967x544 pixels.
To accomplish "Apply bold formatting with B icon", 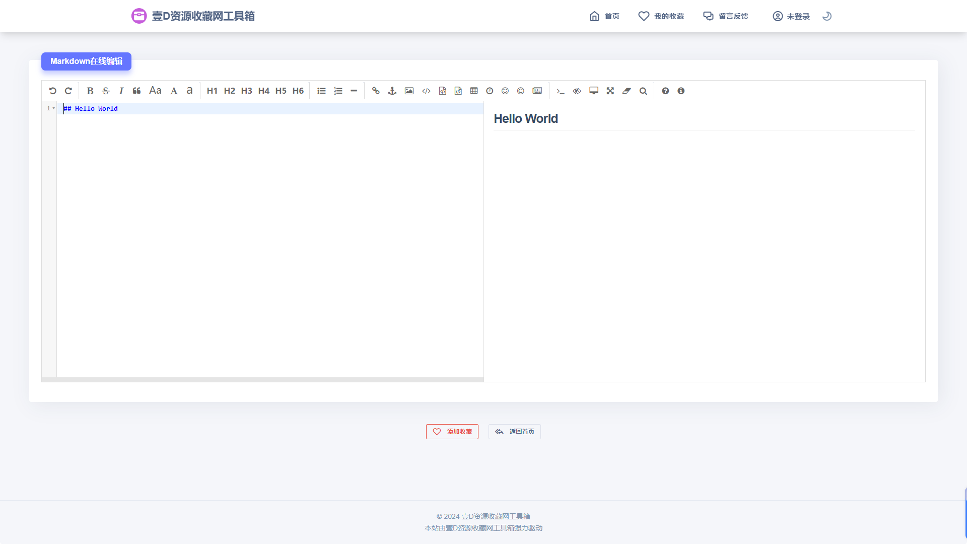I will tap(90, 91).
